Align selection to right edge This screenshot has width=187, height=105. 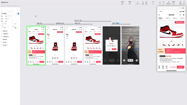click(x=11, y=6)
